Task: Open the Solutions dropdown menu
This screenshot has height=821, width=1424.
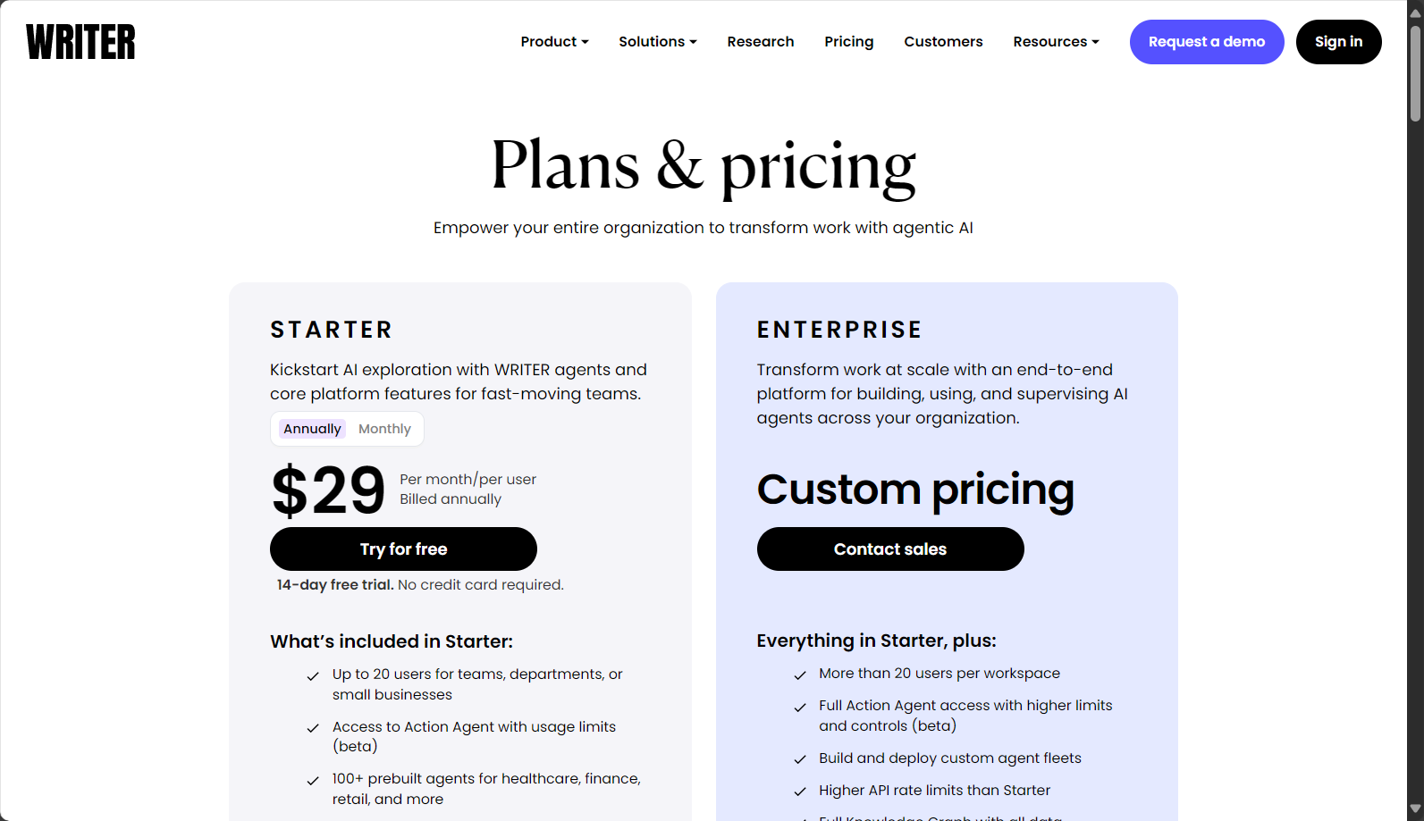Action: coord(658,42)
